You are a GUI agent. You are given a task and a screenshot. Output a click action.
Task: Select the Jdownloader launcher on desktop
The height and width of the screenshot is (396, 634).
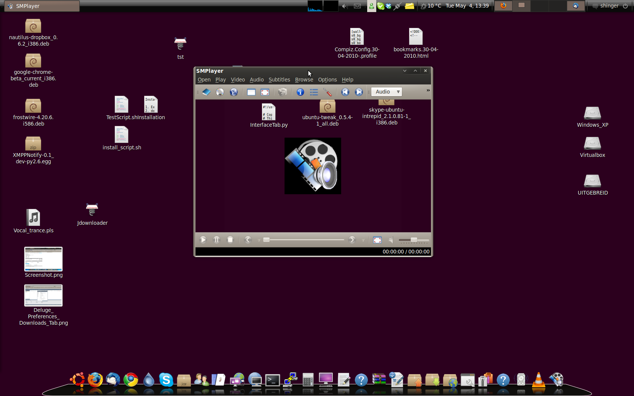[92, 215]
